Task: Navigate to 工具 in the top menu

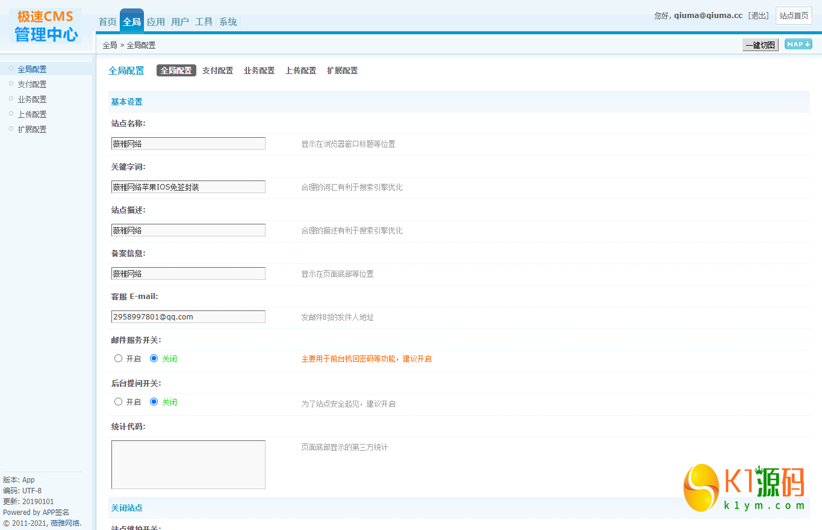Action: [204, 21]
